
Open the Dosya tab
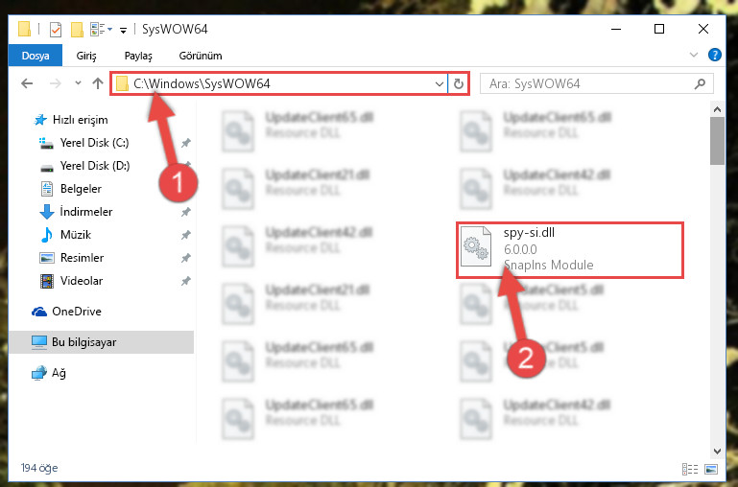(x=36, y=56)
